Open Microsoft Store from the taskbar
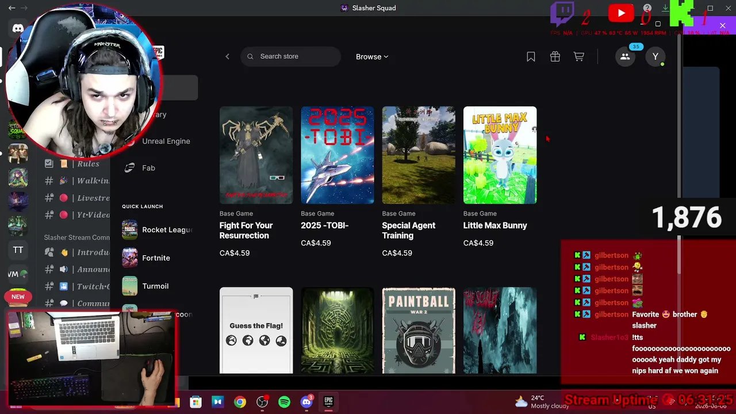 [x=195, y=402]
